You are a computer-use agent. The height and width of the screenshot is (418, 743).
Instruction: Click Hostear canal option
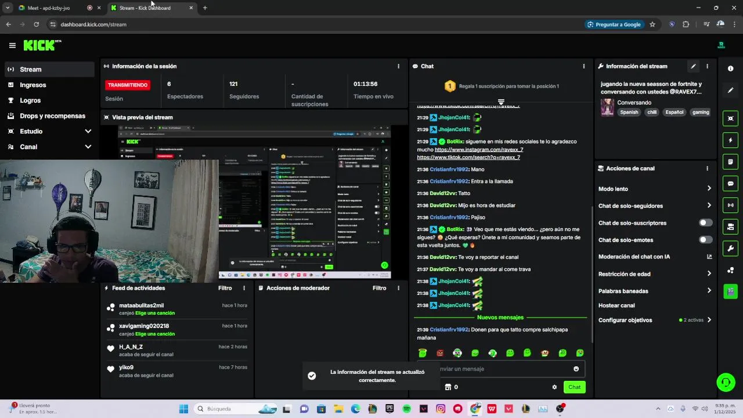click(616, 305)
